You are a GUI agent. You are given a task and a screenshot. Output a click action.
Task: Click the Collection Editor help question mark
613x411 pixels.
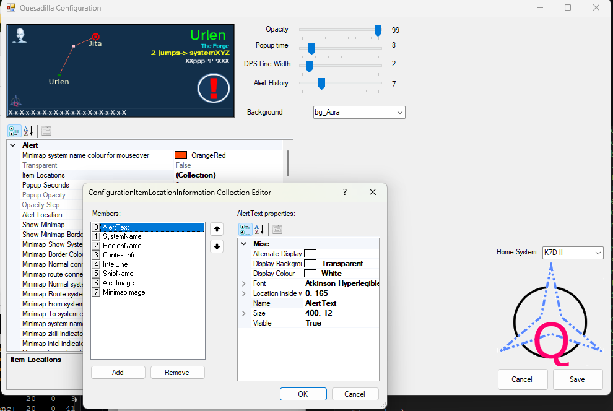345,193
